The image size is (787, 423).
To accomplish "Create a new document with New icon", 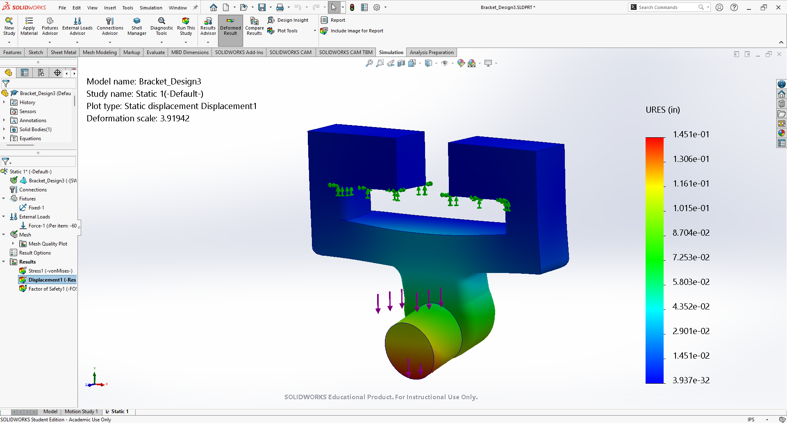I will tap(226, 7).
